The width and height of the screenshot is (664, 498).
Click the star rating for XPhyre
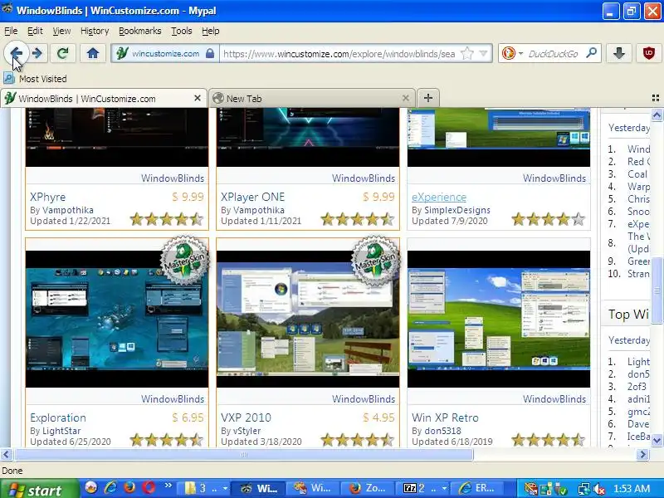[167, 219]
